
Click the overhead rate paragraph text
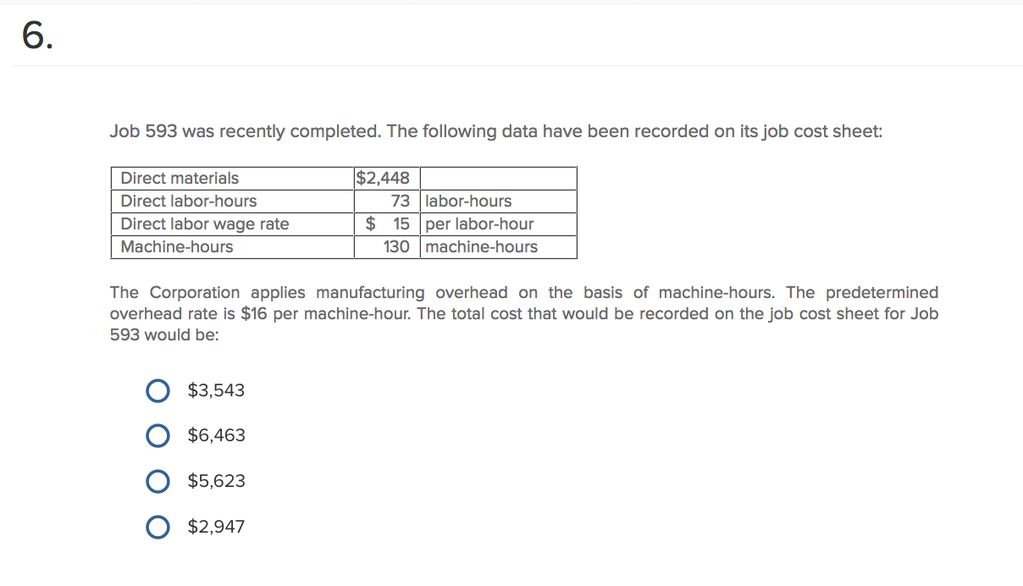(525, 313)
